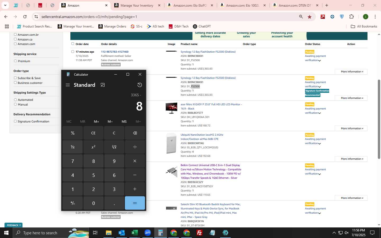The height and width of the screenshot is (238, 381).
Task: Toggle Calculator keep-on-top icon
Action: 103,85
